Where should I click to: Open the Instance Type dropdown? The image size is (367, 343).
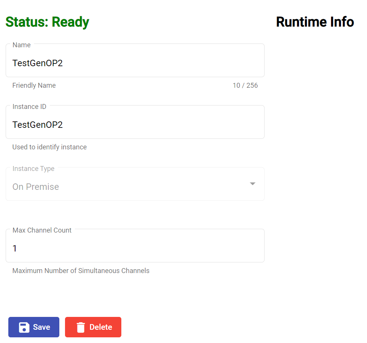(135, 184)
